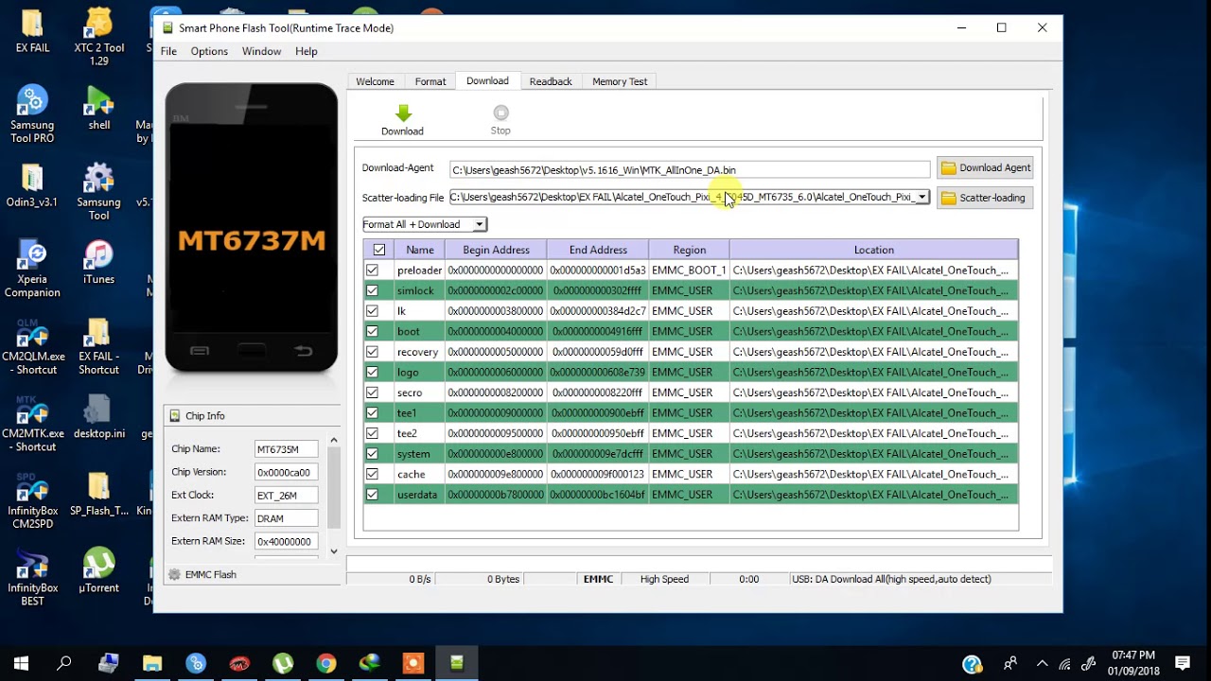Click the EMMC Flash panel button

[252, 574]
